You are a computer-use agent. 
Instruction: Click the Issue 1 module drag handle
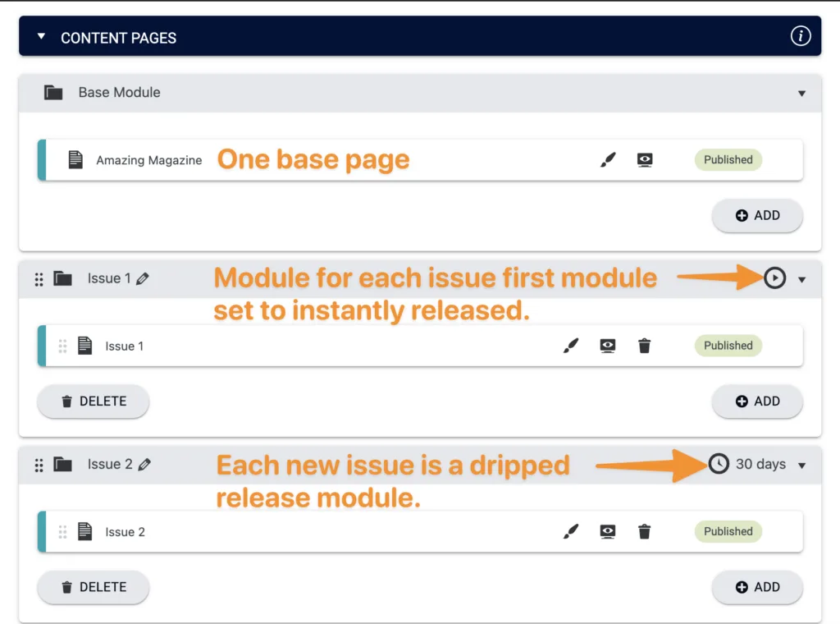point(39,278)
